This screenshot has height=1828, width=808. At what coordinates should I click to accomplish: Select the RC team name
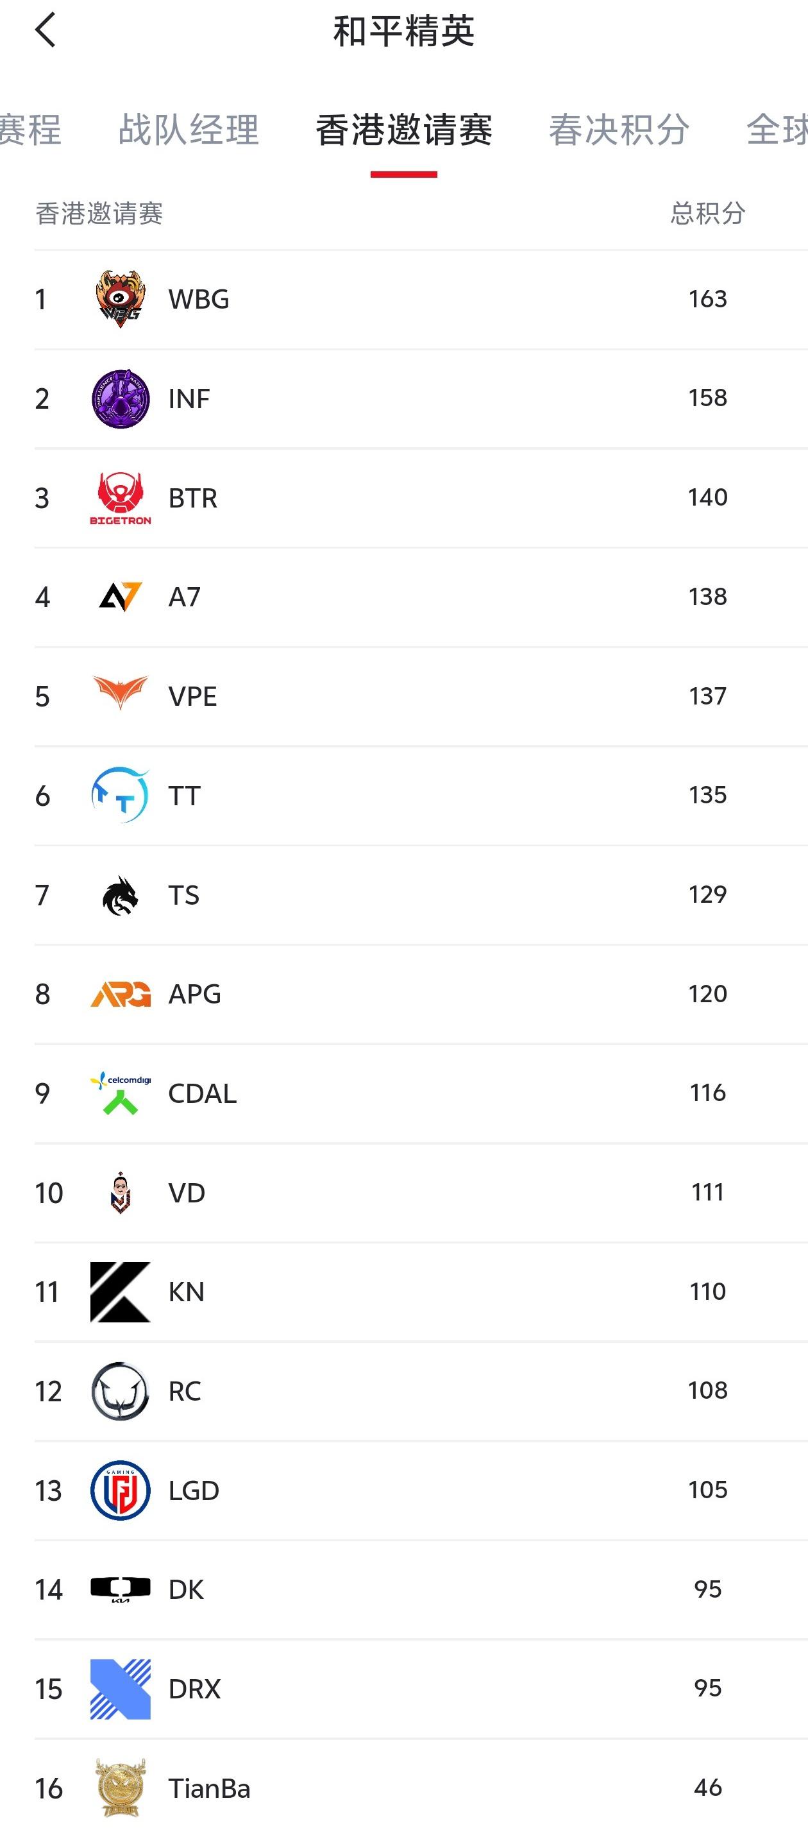tap(185, 1391)
